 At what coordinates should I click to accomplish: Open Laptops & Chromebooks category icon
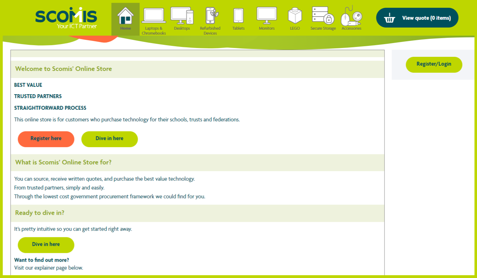154,16
